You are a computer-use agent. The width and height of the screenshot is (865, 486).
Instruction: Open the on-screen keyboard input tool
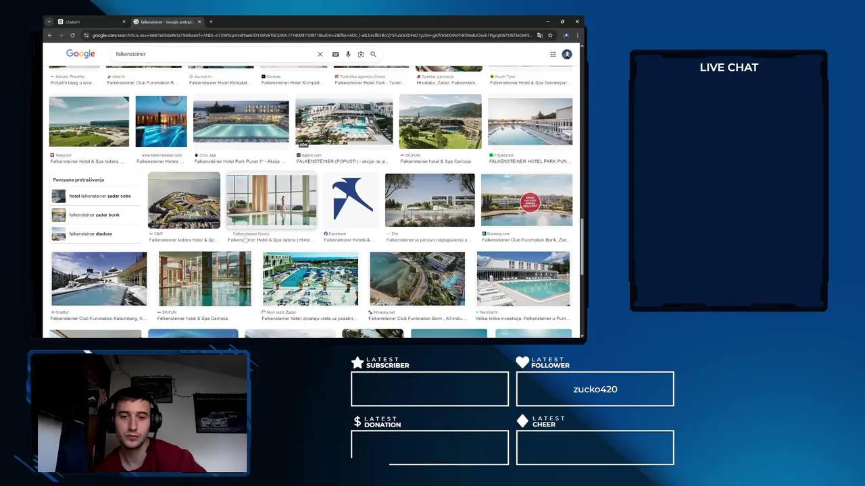[x=335, y=54]
